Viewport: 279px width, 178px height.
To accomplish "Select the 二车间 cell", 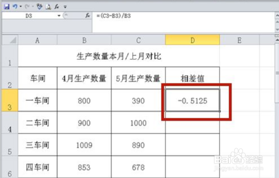I will (x=37, y=123).
